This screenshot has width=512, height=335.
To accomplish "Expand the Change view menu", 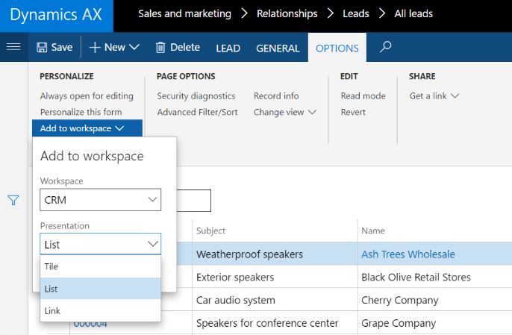I will tap(285, 112).
